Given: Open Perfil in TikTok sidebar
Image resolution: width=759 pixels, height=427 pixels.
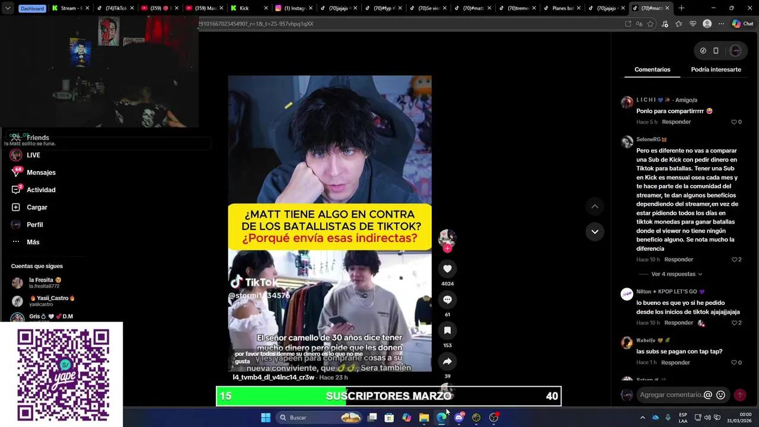Looking at the screenshot, I should coord(34,225).
